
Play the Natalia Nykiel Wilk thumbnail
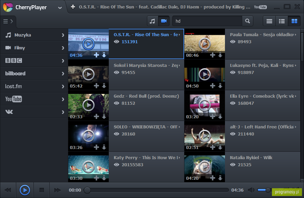tap(205, 167)
